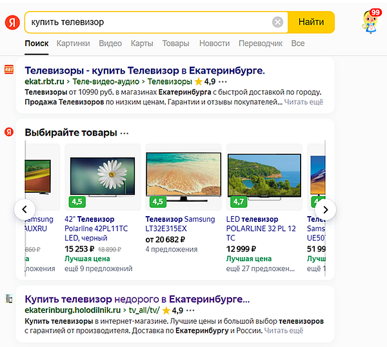Open the three-dots menu of the holodilnik.ru result
The image size is (387, 347).
coord(190,310)
